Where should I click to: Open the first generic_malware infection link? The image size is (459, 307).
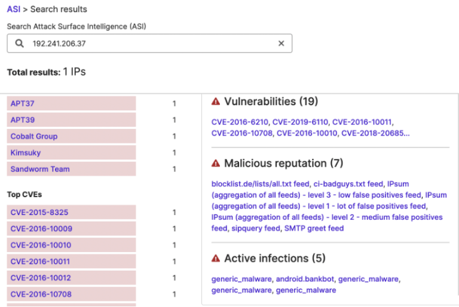pyautogui.click(x=241, y=279)
